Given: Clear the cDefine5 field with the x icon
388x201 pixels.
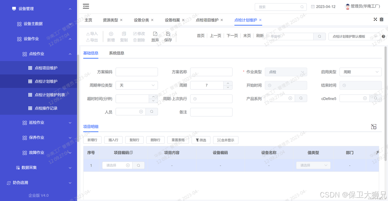Looking at the screenshot, I should [x=365, y=98].
